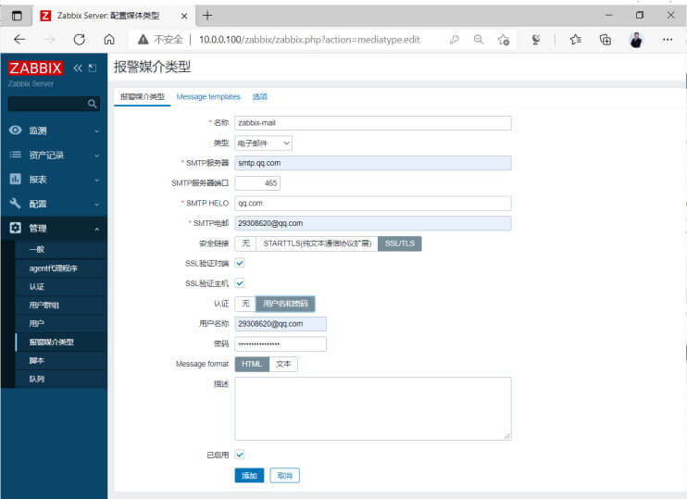
Task: Click the browser address bar URL
Action: (x=309, y=40)
